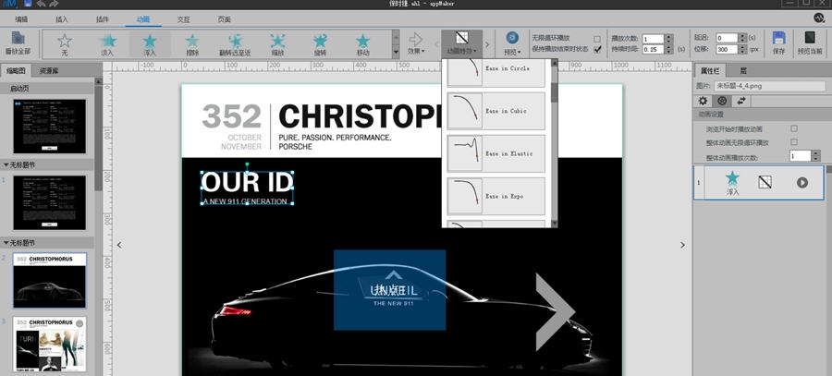Adjust 延迟 with its stepper arrows
The image size is (832, 376).
[x=743, y=38]
